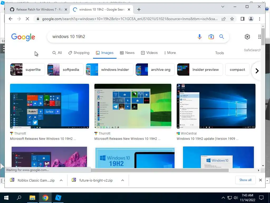Expand Roblox Classic Gam zip options
The height and width of the screenshot is (203, 270).
coord(61,180)
